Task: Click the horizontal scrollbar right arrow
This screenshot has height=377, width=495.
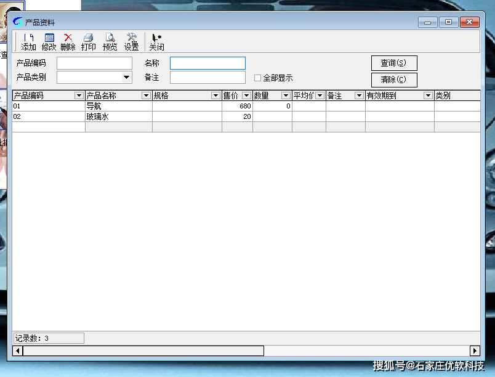Action: tap(475, 351)
